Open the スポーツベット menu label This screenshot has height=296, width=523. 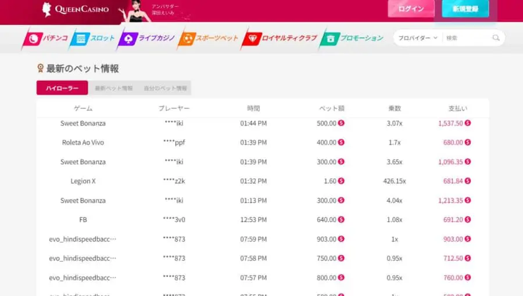217,38
